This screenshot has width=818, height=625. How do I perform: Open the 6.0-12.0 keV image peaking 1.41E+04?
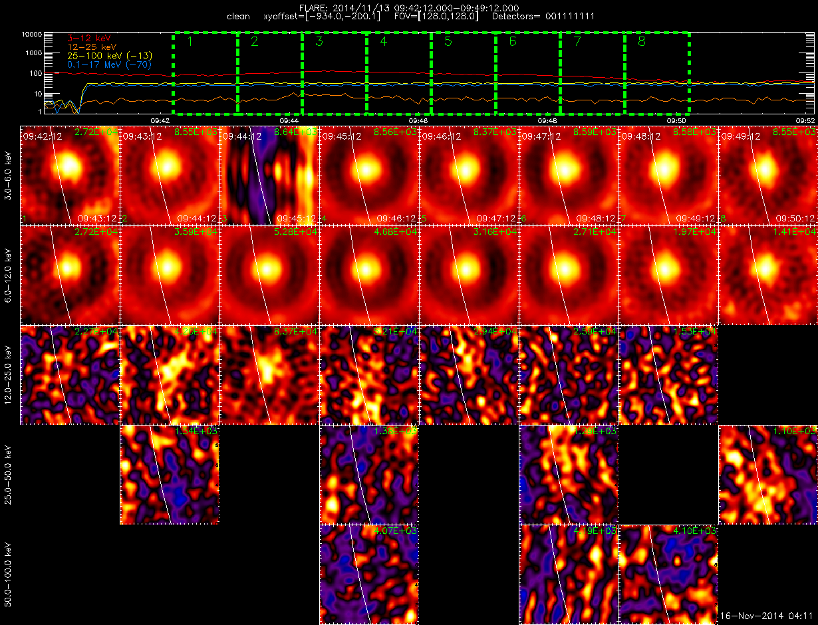[768, 275]
